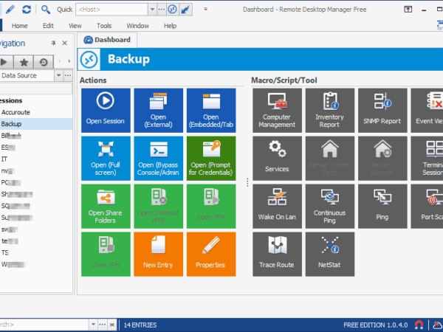The width and height of the screenshot is (443, 332).
Task: Click the refresh icon in top toolbar
Action: 27,10
